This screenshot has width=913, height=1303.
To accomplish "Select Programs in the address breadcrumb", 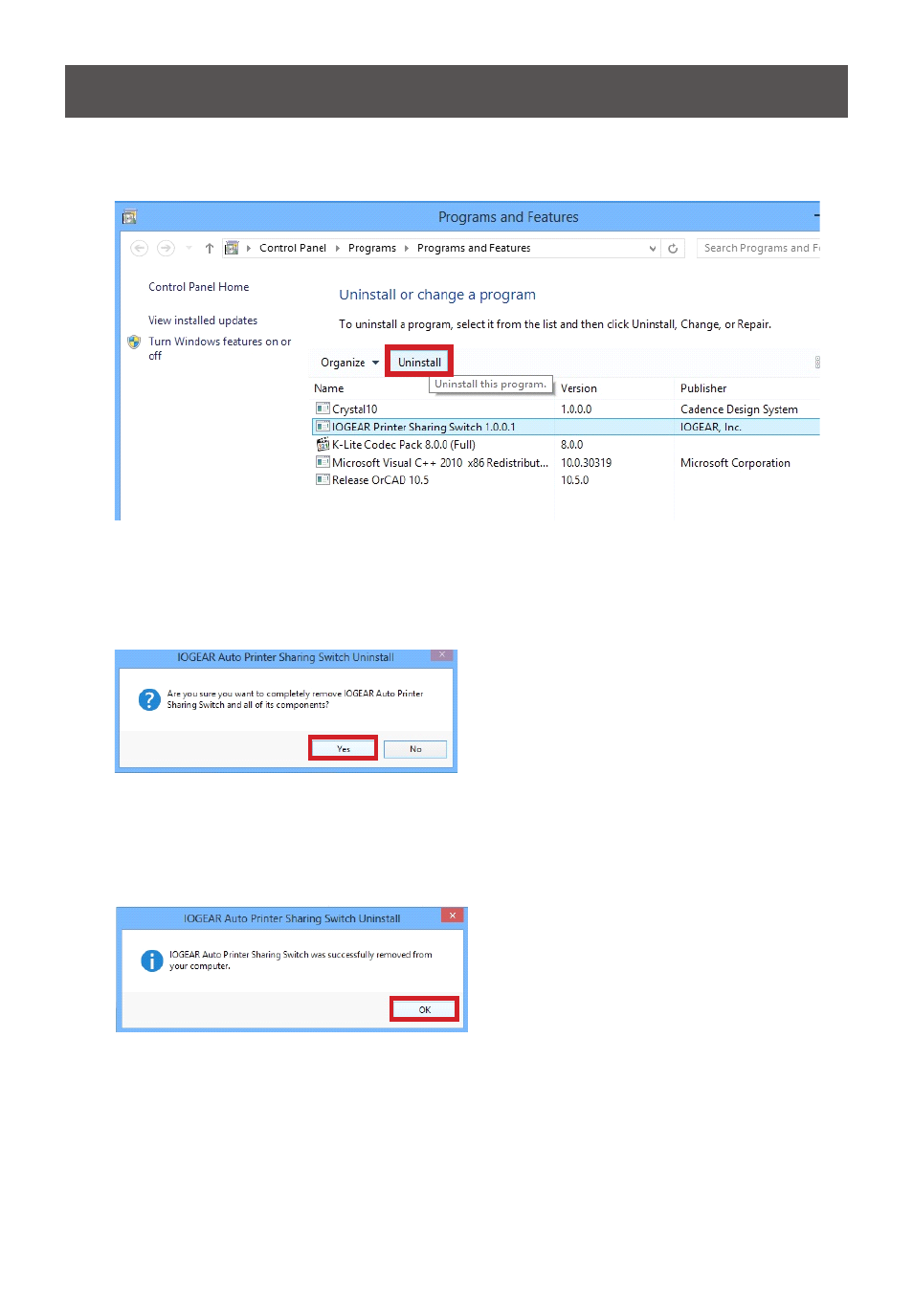I will pyautogui.click(x=372, y=249).
